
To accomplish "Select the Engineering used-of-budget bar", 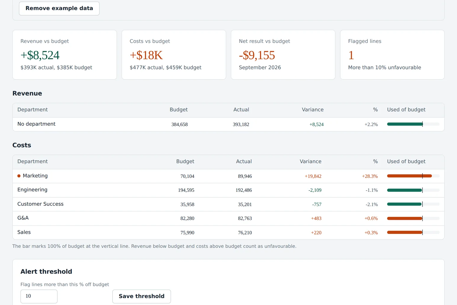I will pyautogui.click(x=413, y=190).
